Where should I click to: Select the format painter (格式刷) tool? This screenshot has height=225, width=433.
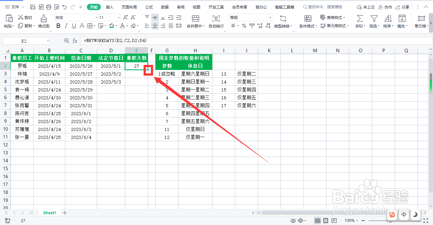[x=44, y=22]
